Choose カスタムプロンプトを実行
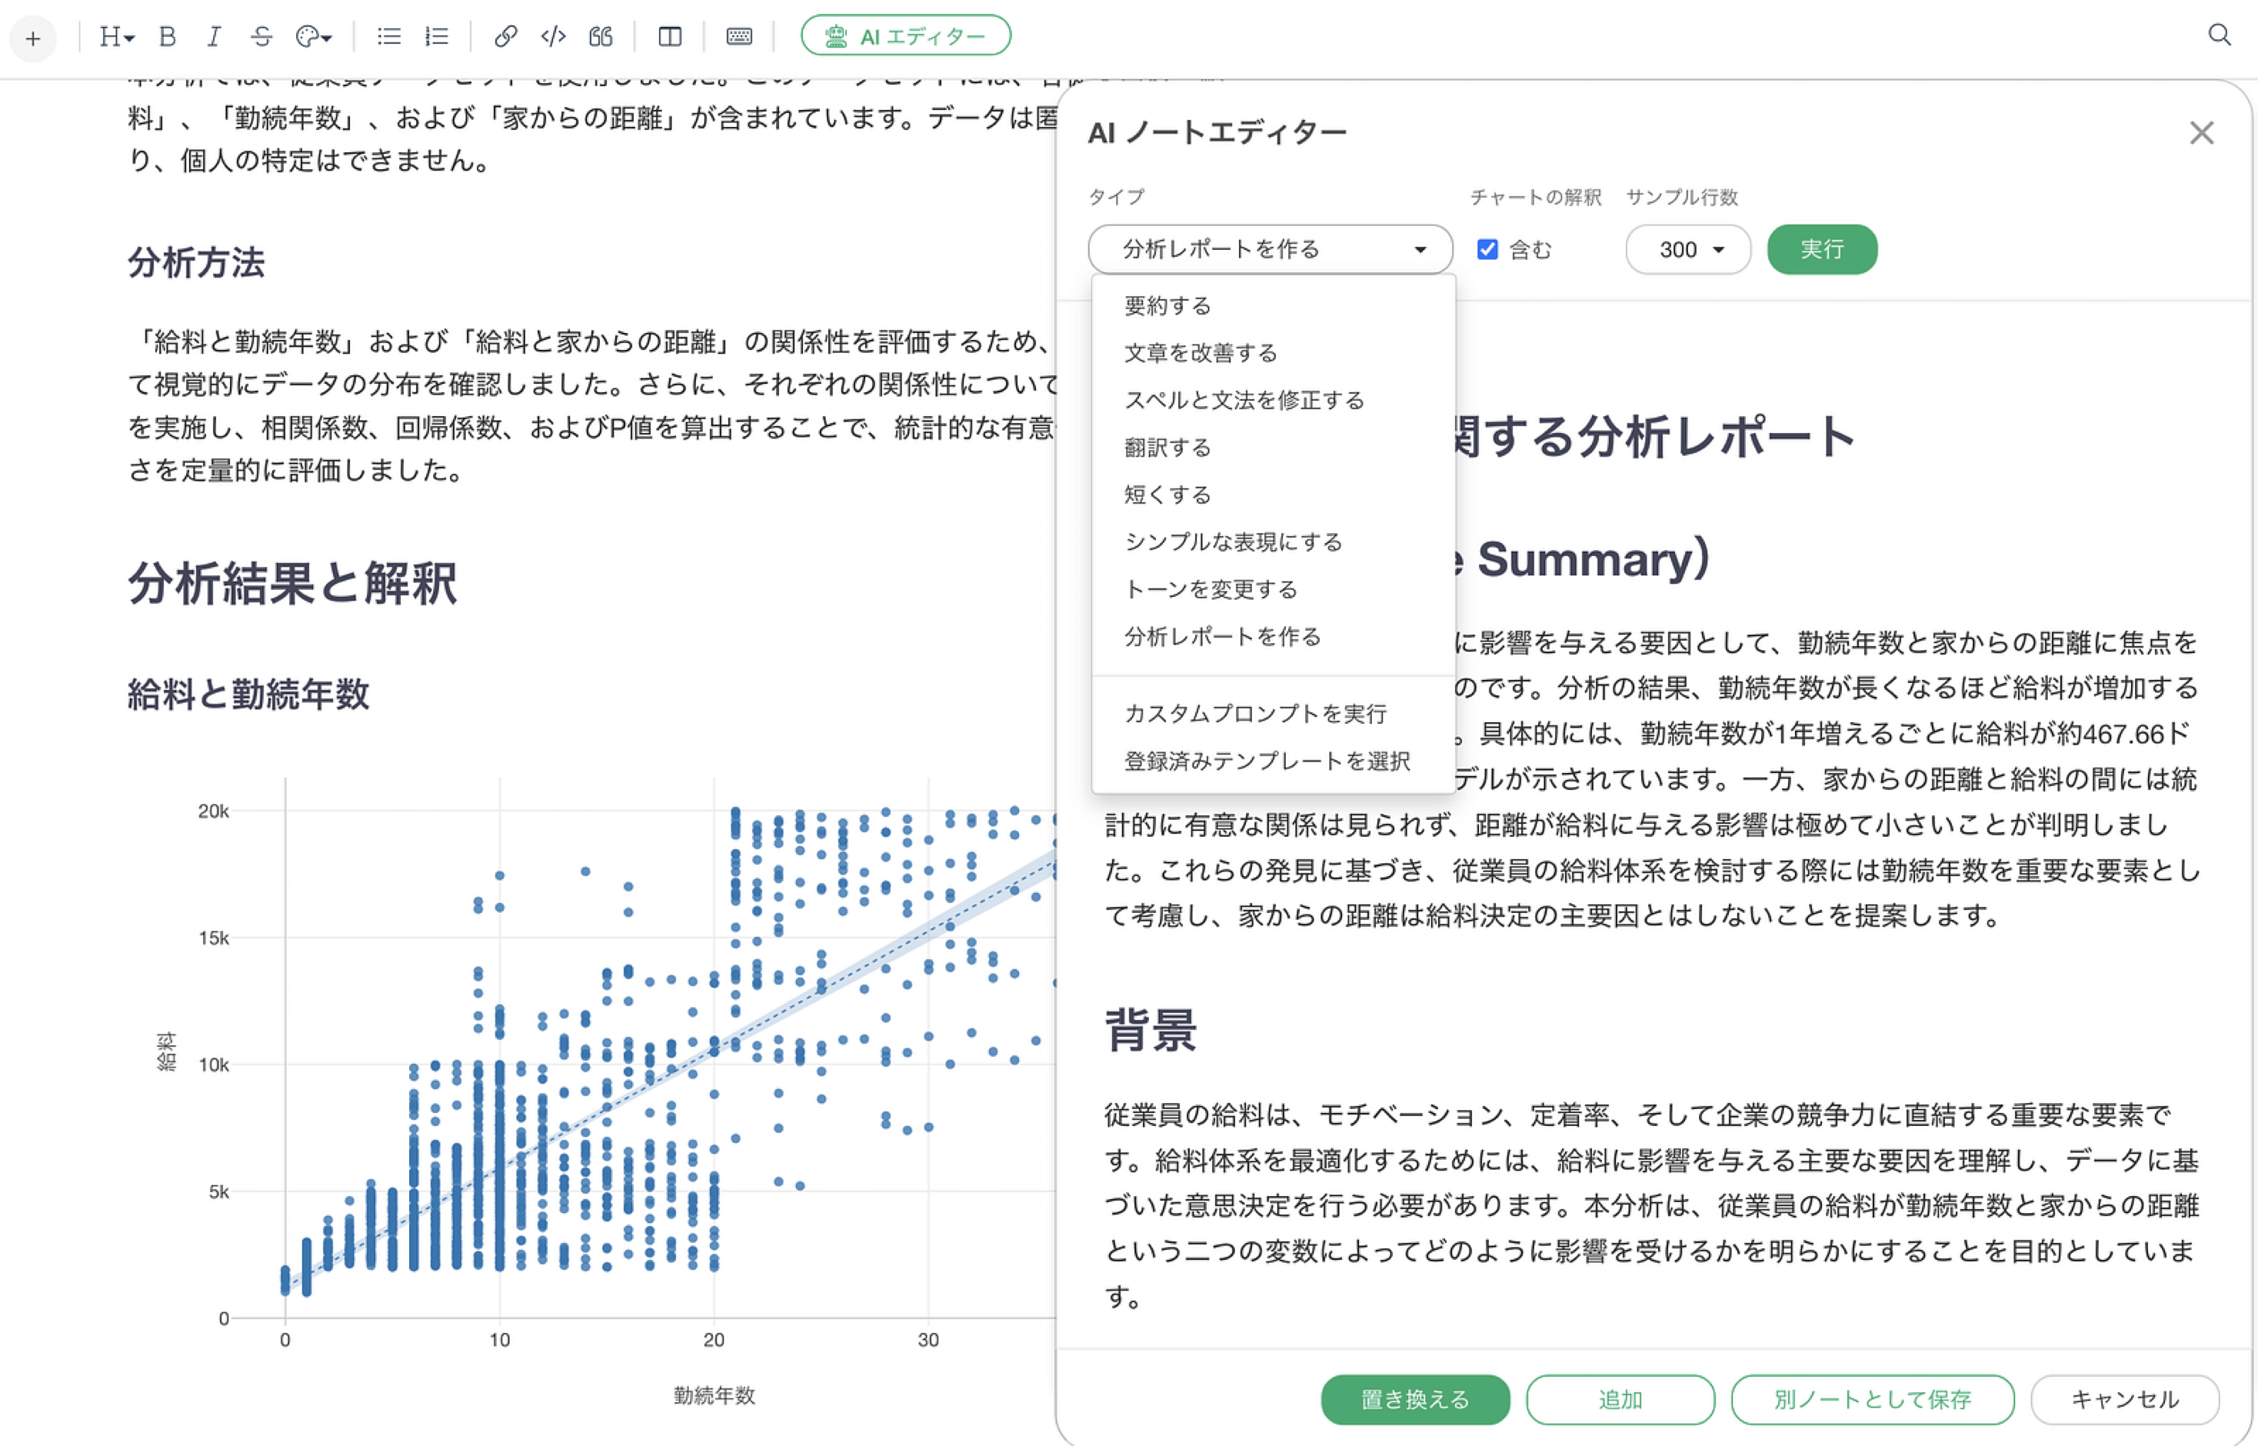Screen dimensions: 2258x1446 point(1273,714)
